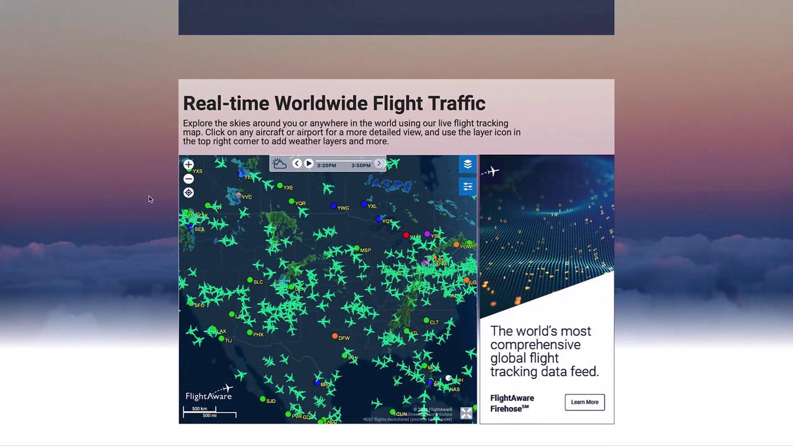Click the Real-time Worldwide Flight Traffic heading
This screenshot has height=446, width=793.
coord(334,103)
